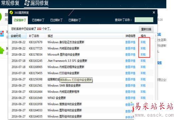Uninstall patch KB3161949

point(143,98)
